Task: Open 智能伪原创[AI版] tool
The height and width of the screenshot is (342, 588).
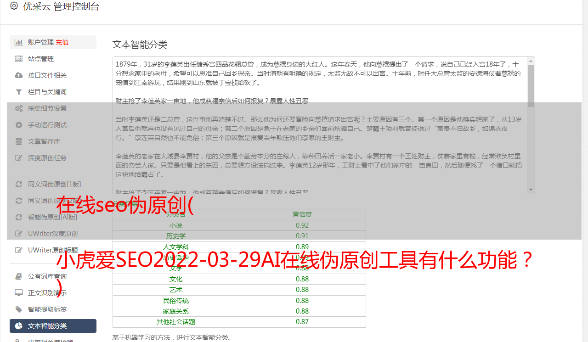Action: (53, 217)
